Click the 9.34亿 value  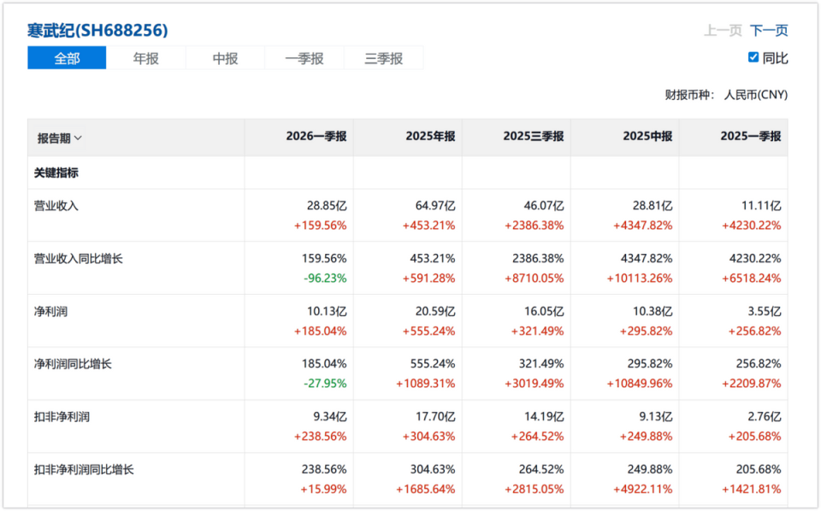coord(330,417)
